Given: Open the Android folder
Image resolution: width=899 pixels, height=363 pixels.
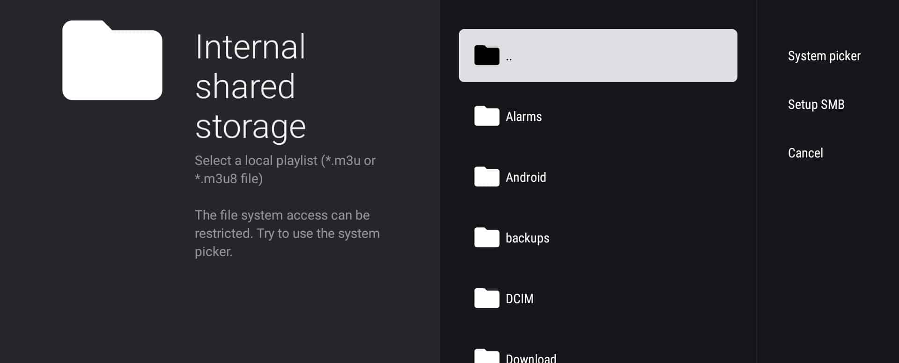Looking at the screenshot, I should point(598,177).
